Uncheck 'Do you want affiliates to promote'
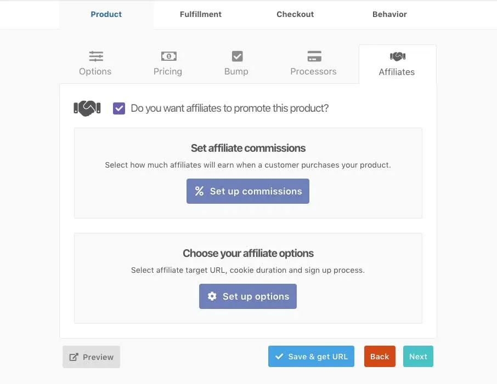The width and height of the screenshot is (497, 384). point(118,108)
